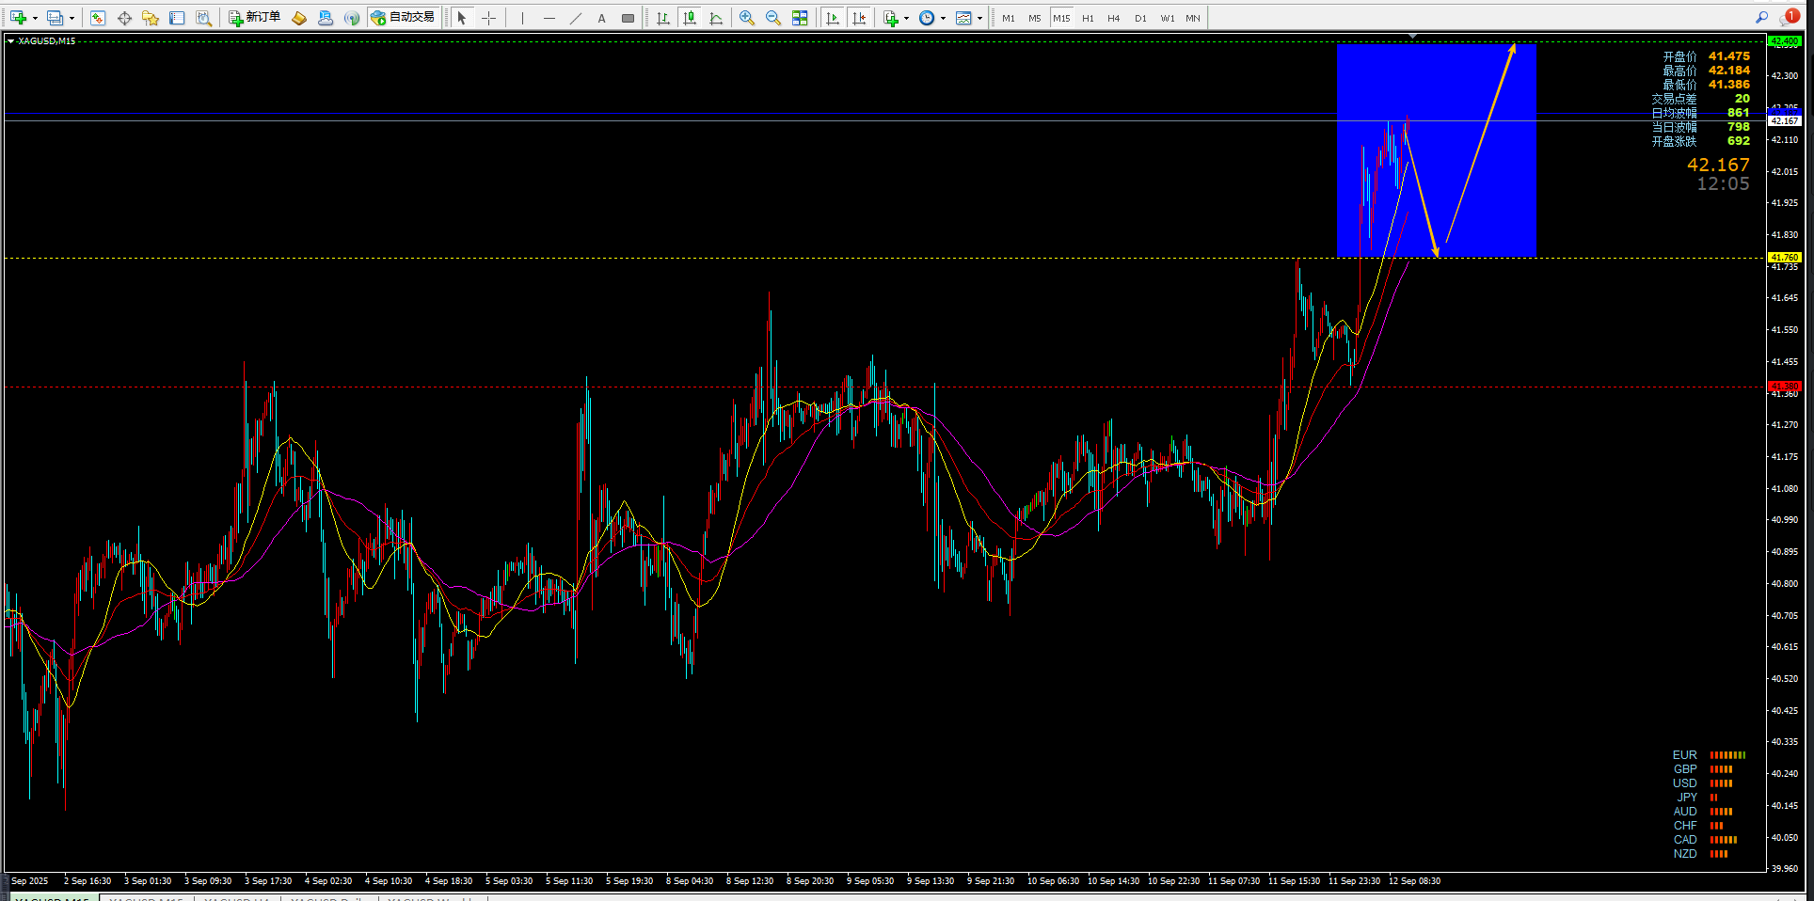Zoom out on the chart

click(x=773, y=18)
